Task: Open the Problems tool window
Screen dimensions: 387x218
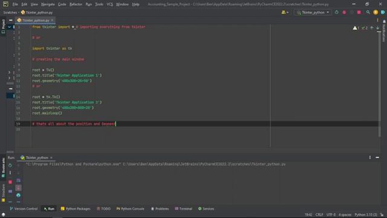Action: [x=160, y=209]
